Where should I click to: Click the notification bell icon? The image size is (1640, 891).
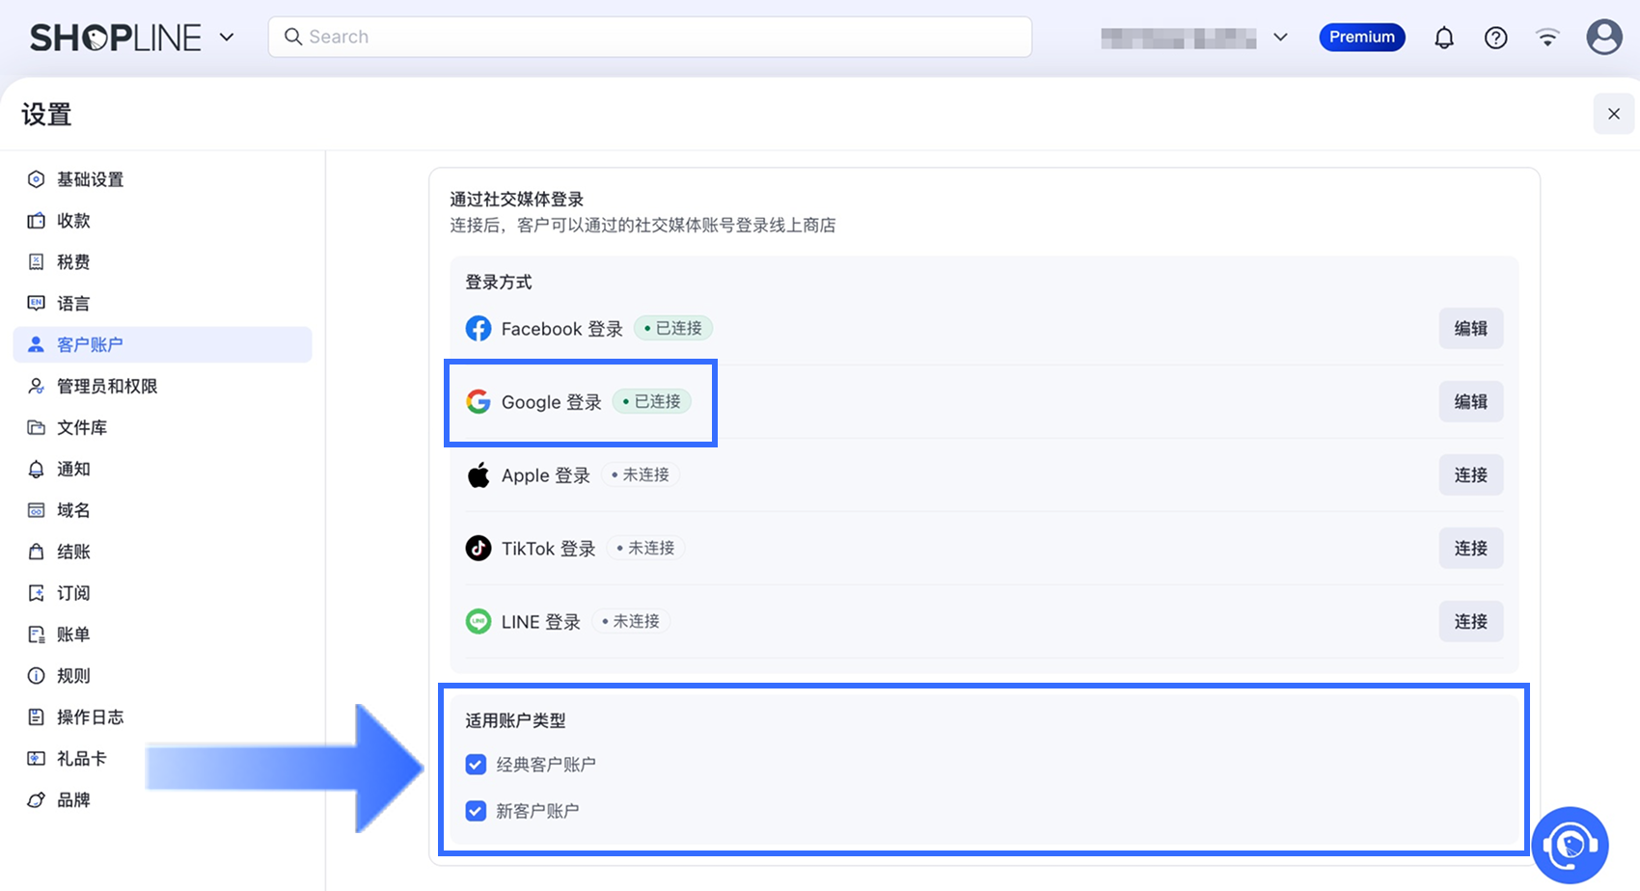[x=1443, y=38]
